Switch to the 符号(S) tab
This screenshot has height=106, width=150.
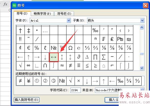coord(22,13)
